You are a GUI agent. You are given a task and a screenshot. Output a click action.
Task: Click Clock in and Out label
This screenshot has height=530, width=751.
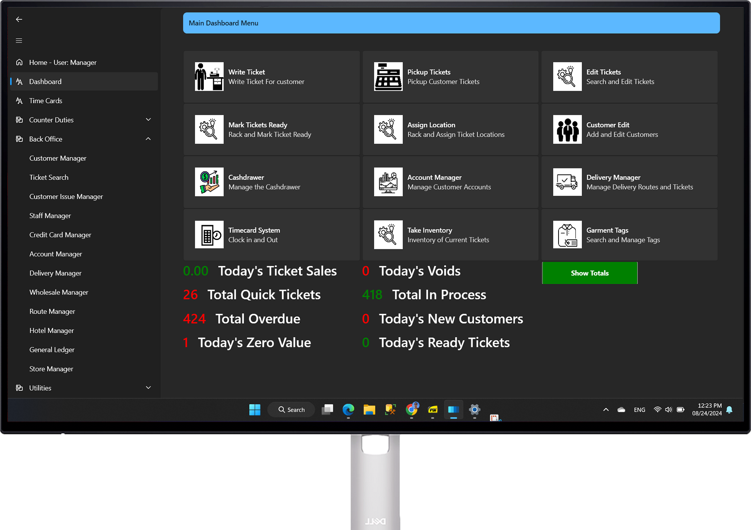point(253,240)
